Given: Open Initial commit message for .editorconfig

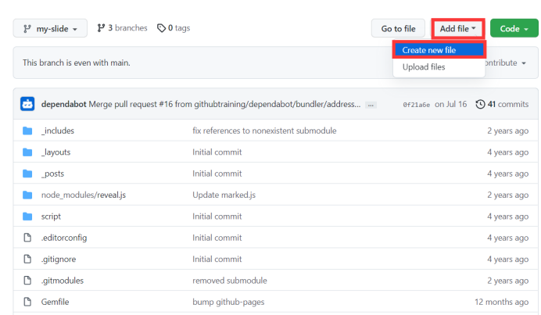Looking at the screenshot, I should (217, 238).
